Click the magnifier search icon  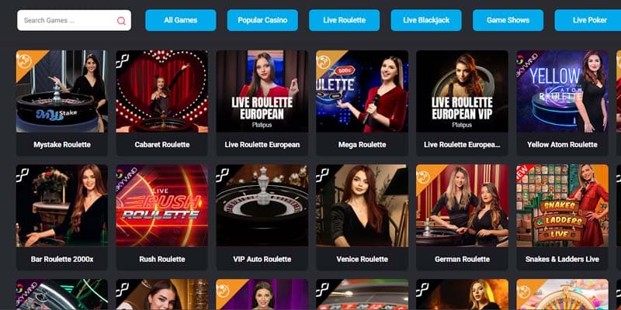[121, 21]
